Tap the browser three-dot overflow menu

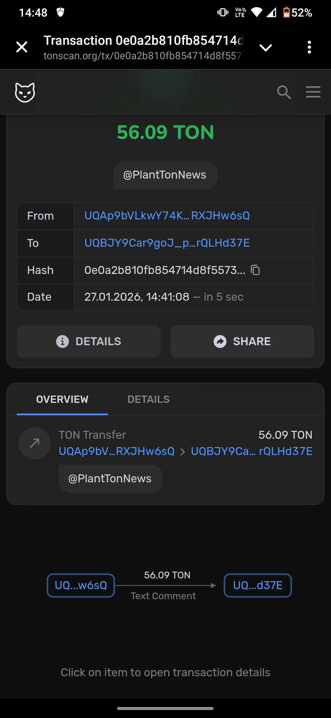coord(309,47)
